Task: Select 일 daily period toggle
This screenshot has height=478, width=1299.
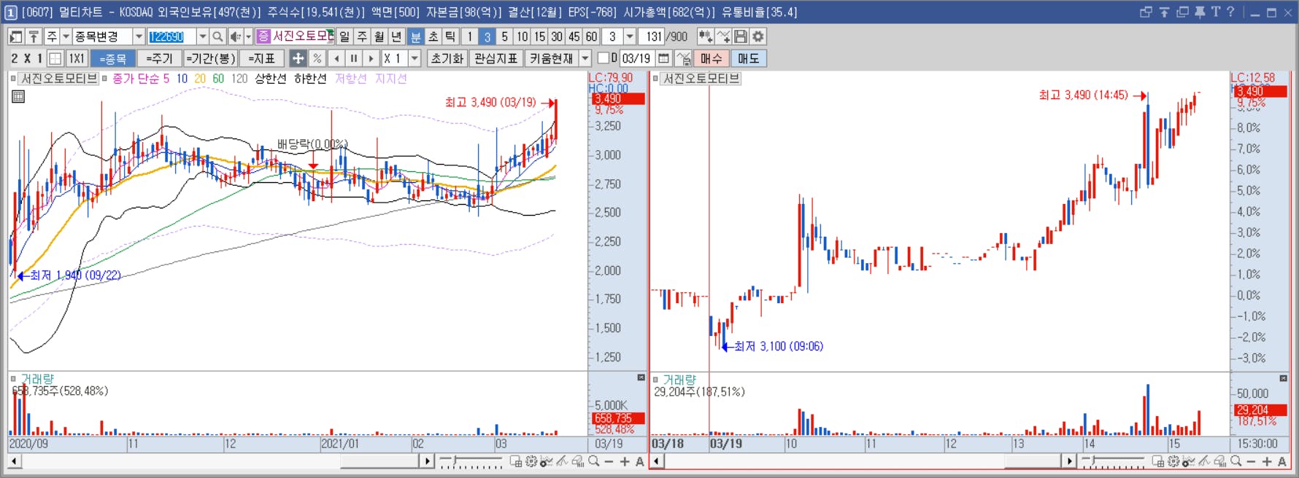Action: tap(344, 36)
